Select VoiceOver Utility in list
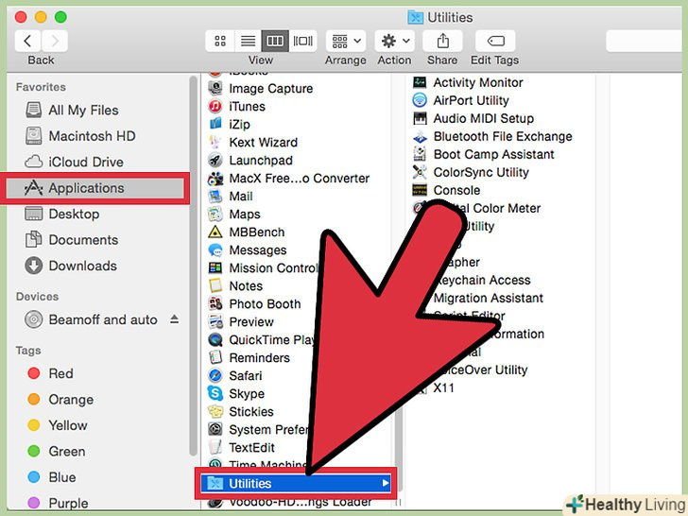Image resolution: width=688 pixels, height=516 pixels. click(x=483, y=370)
